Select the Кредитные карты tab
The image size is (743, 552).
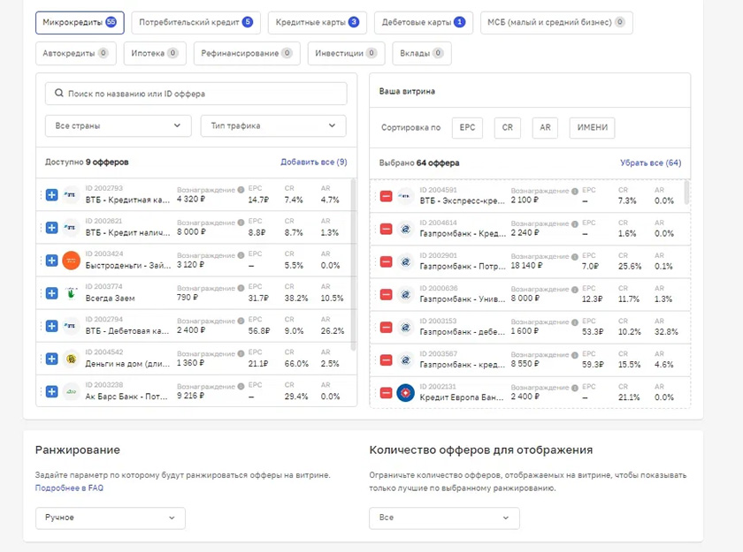click(x=317, y=22)
